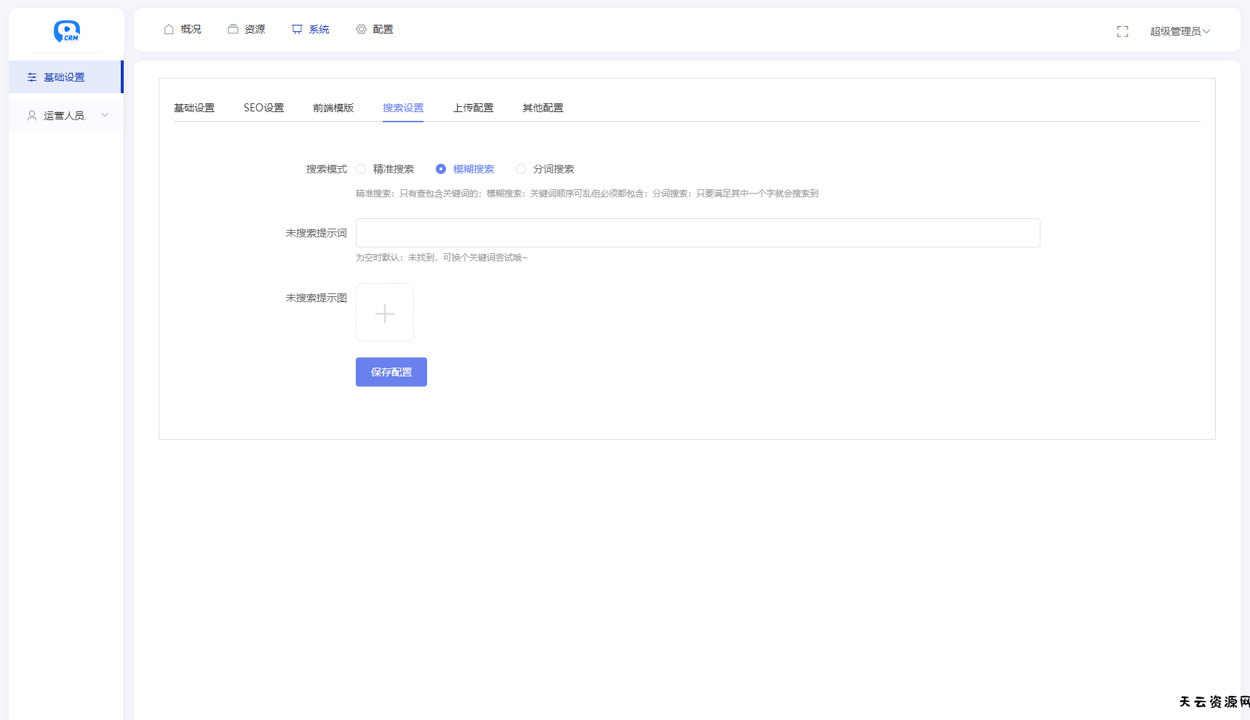Open the 其他配置 tab

pyautogui.click(x=543, y=108)
